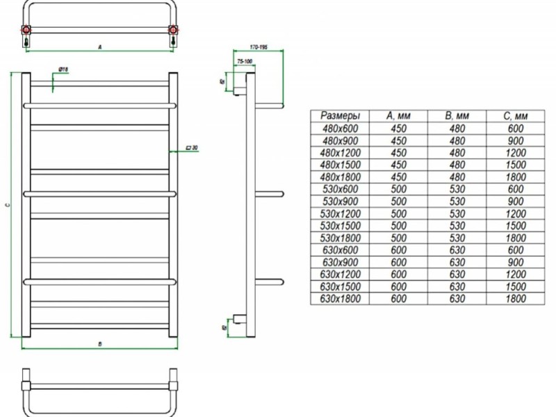Select the "480x1800" size cell

(340, 177)
